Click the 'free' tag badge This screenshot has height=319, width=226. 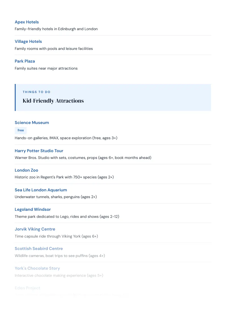(x=21, y=130)
